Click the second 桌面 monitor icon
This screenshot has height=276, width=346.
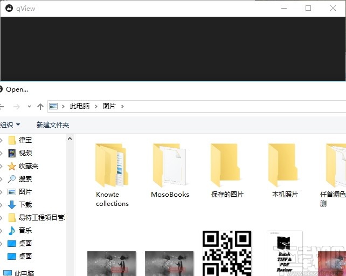pos(12,257)
